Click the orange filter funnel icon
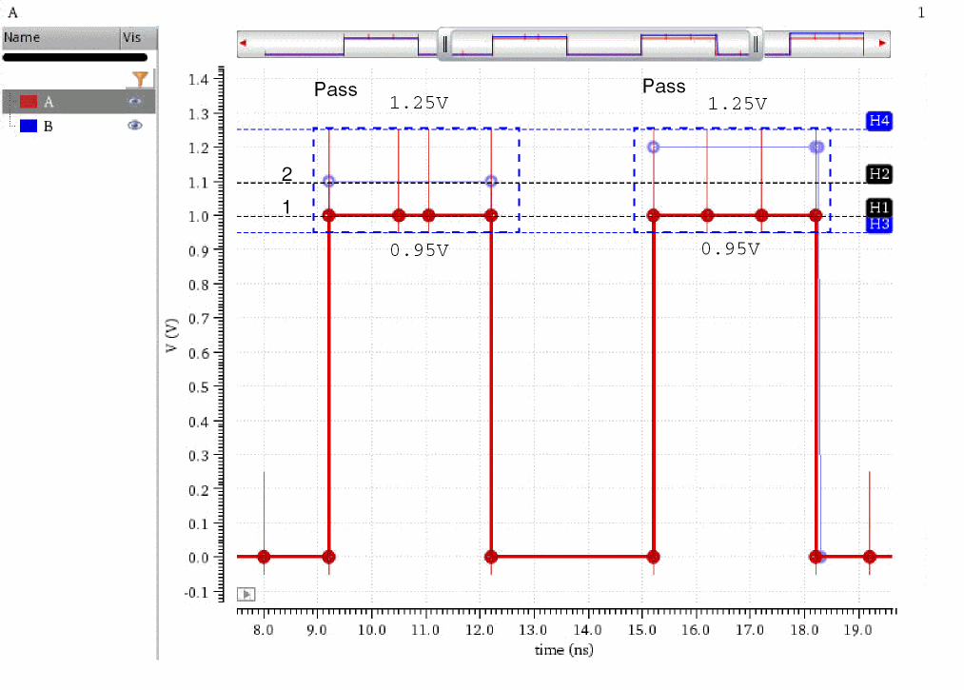The width and height of the screenshot is (964, 690). tap(140, 79)
